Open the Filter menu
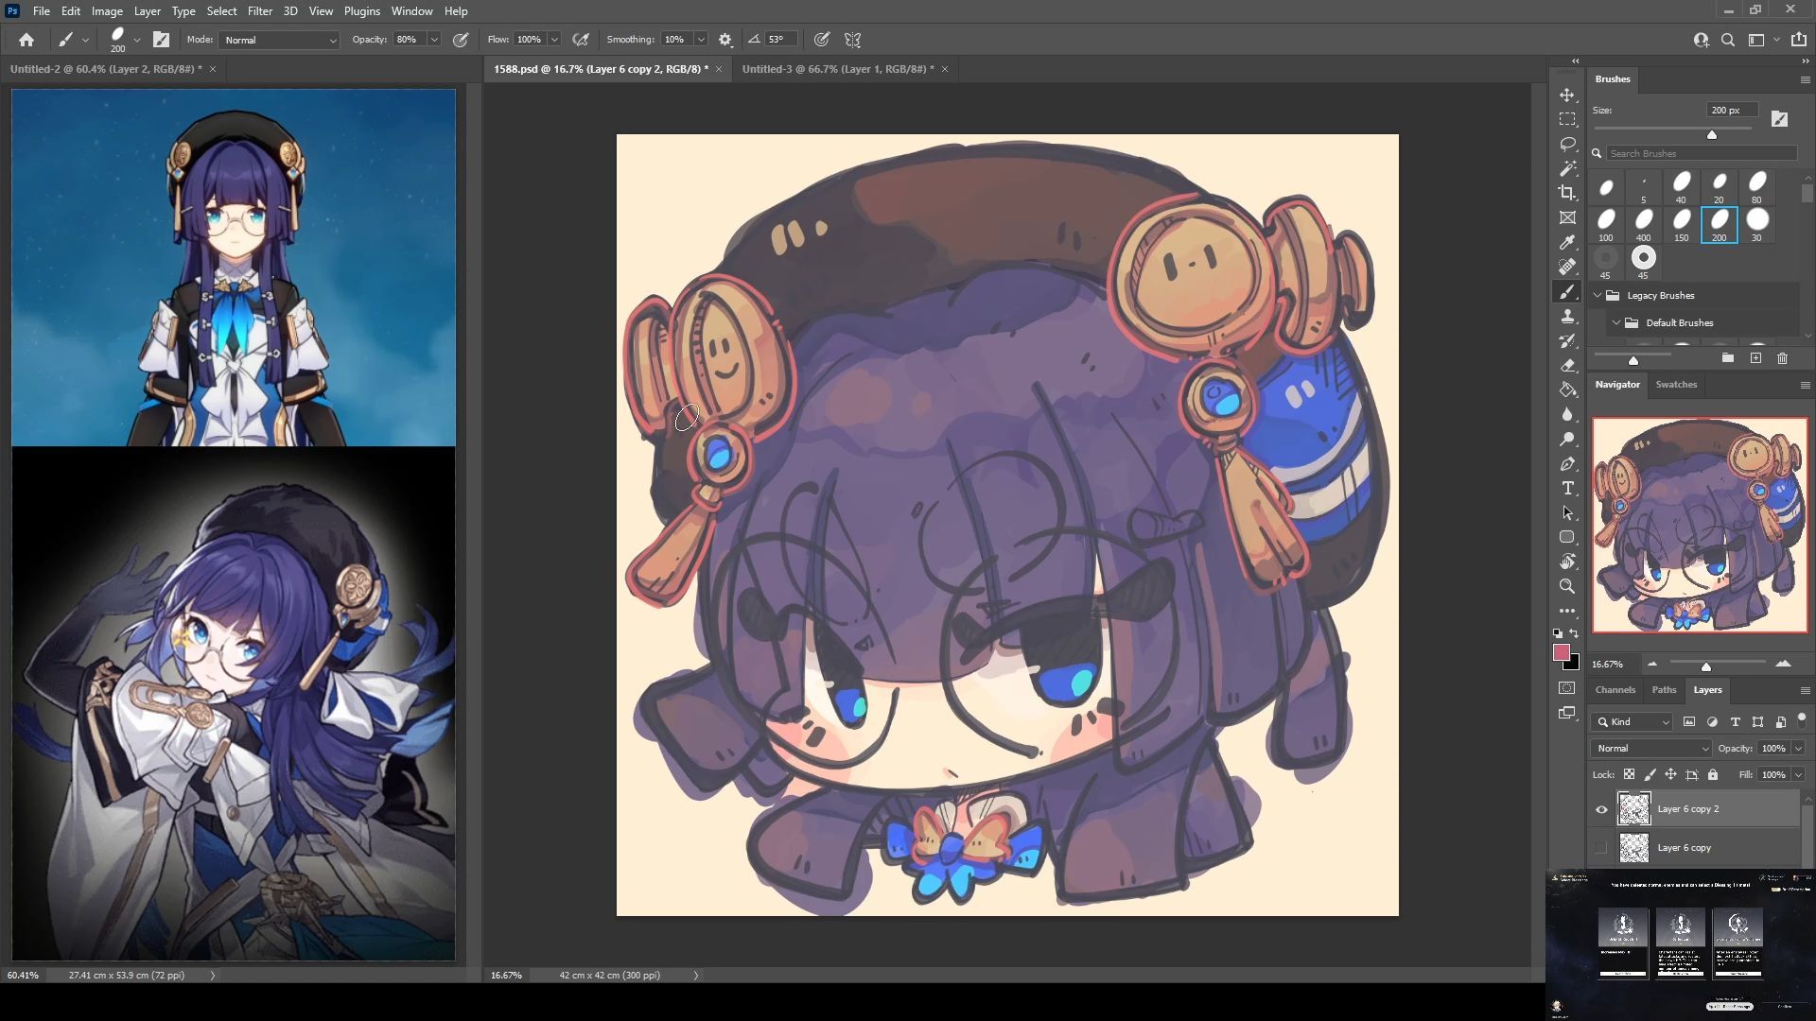 pyautogui.click(x=259, y=11)
